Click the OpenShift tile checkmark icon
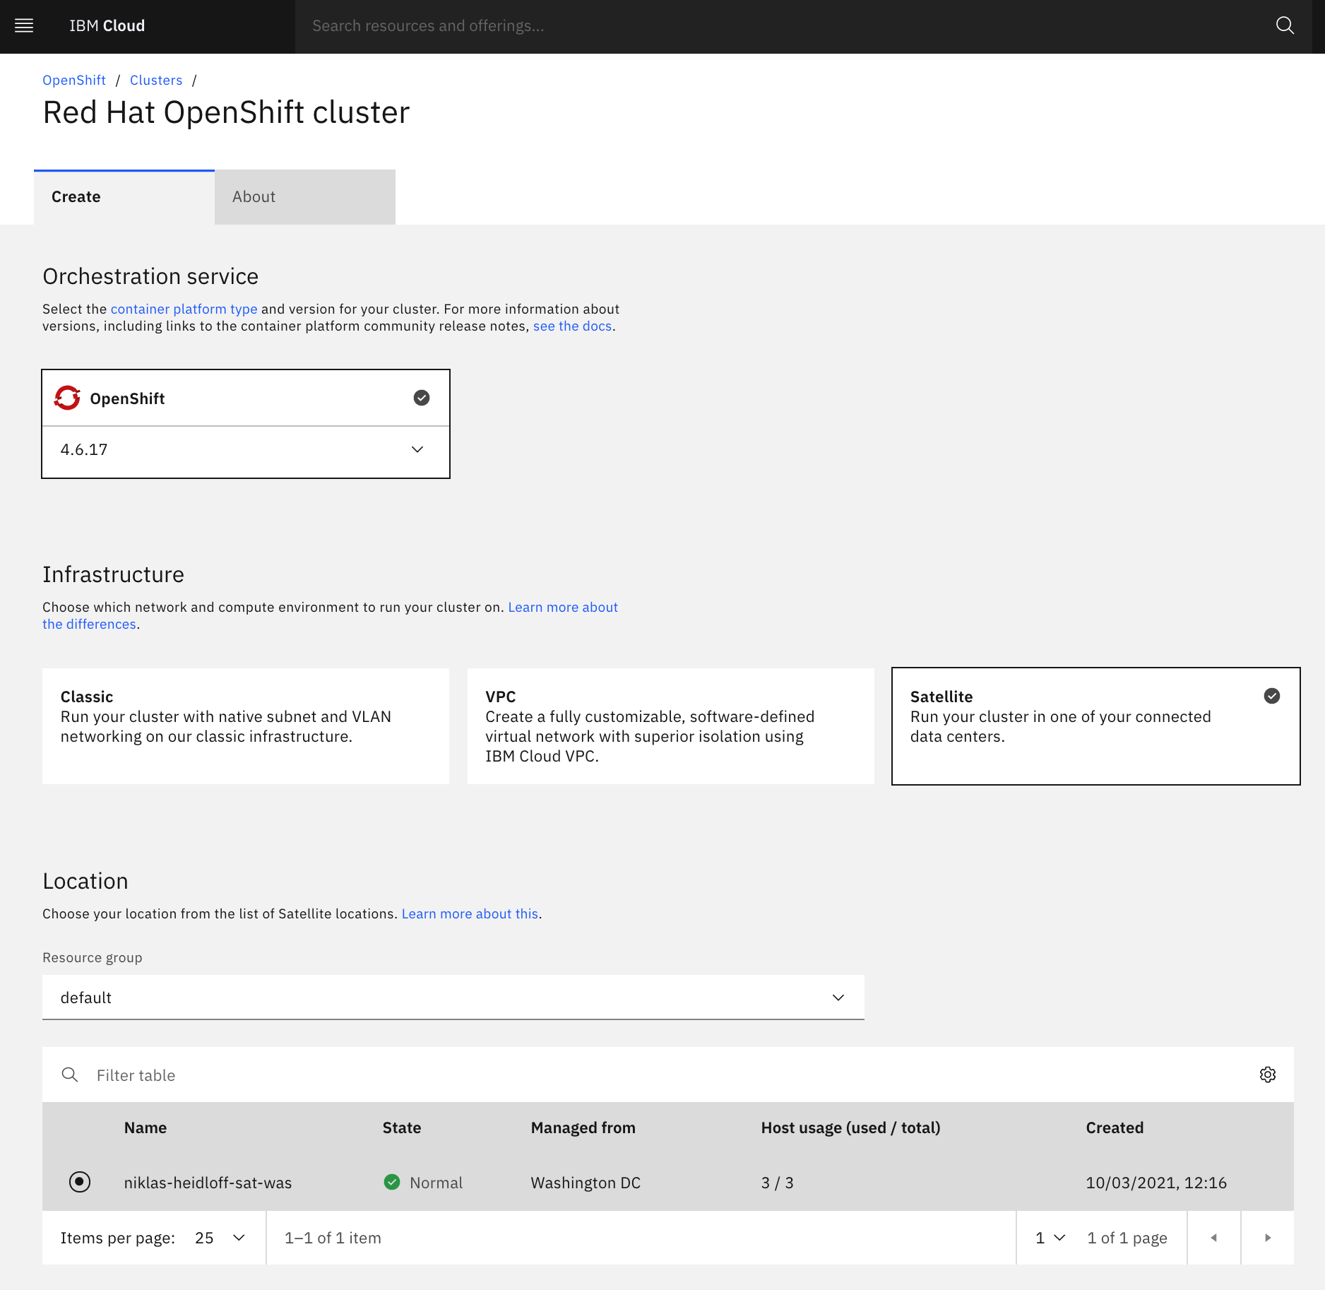1325x1290 pixels. coord(422,398)
